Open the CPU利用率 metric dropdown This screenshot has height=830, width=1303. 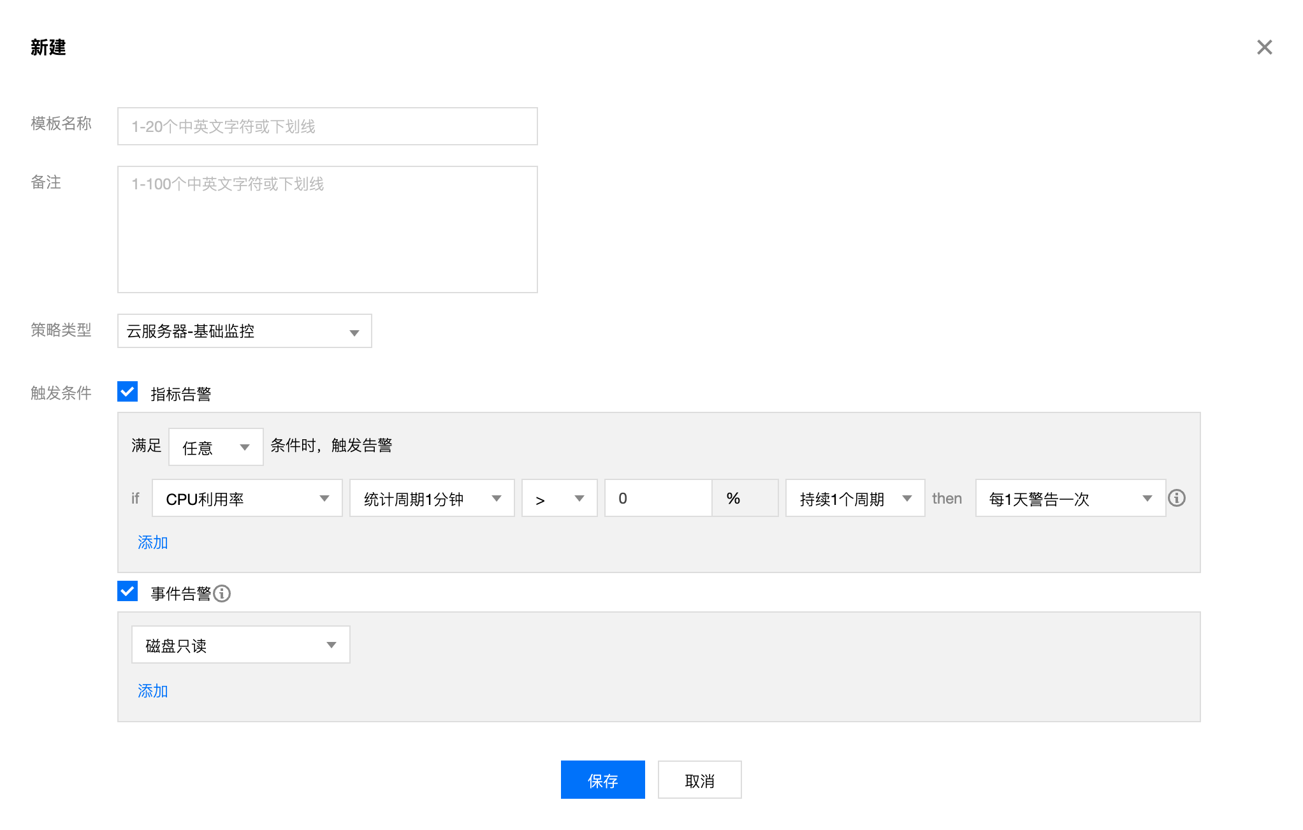click(247, 498)
